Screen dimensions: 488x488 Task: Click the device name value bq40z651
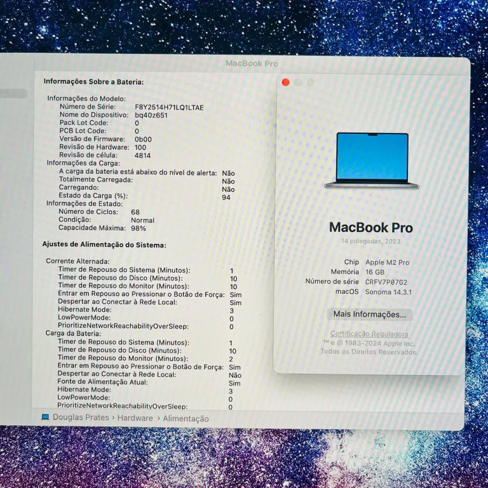(x=151, y=116)
